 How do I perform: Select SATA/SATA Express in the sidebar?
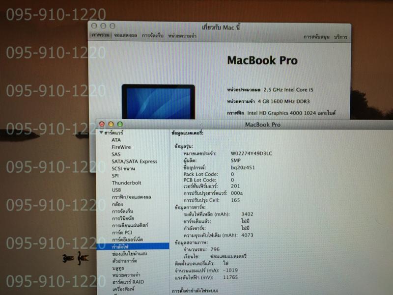(x=134, y=161)
